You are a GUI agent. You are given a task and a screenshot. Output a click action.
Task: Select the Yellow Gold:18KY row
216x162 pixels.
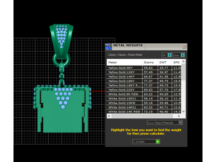pos(144,81)
